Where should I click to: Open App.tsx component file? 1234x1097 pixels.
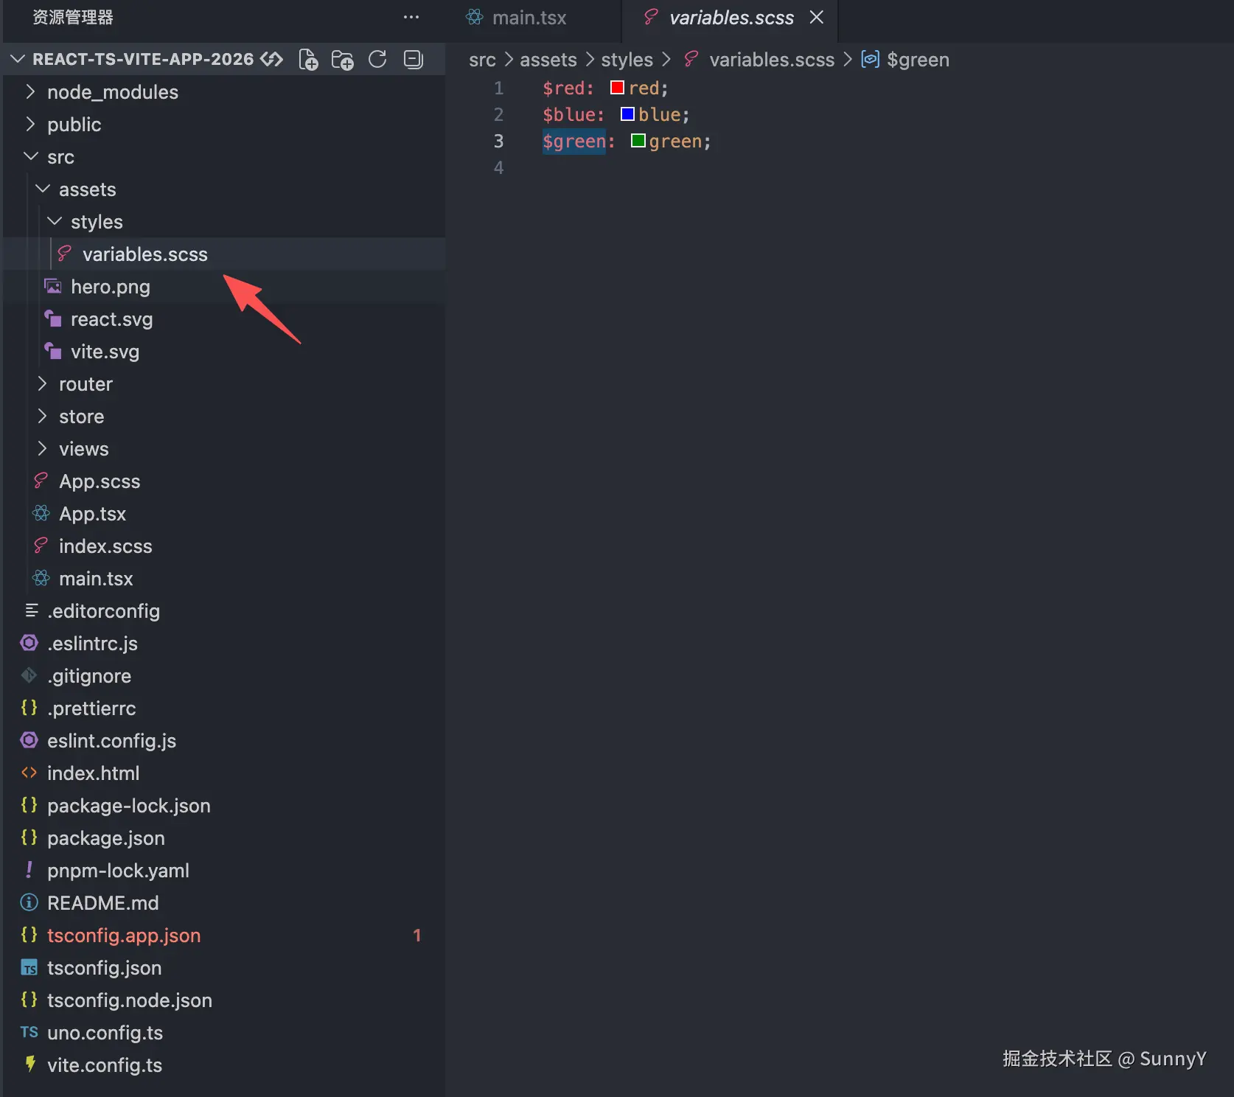point(224,513)
